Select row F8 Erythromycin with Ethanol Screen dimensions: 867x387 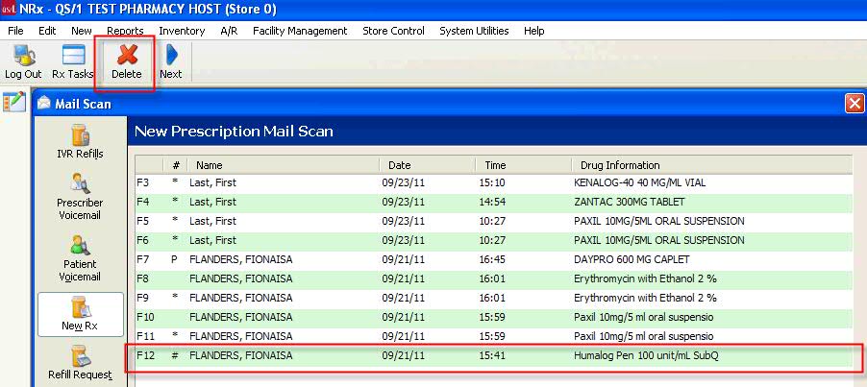pos(494,278)
